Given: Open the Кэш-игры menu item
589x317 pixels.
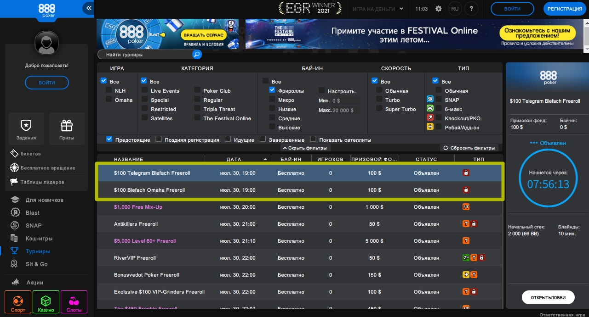Looking at the screenshot, I should coord(32,239).
